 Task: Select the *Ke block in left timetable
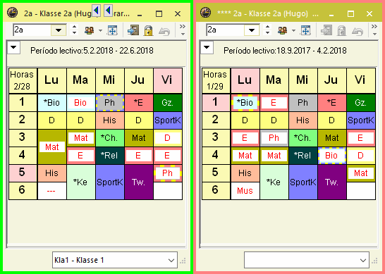[x=81, y=182]
